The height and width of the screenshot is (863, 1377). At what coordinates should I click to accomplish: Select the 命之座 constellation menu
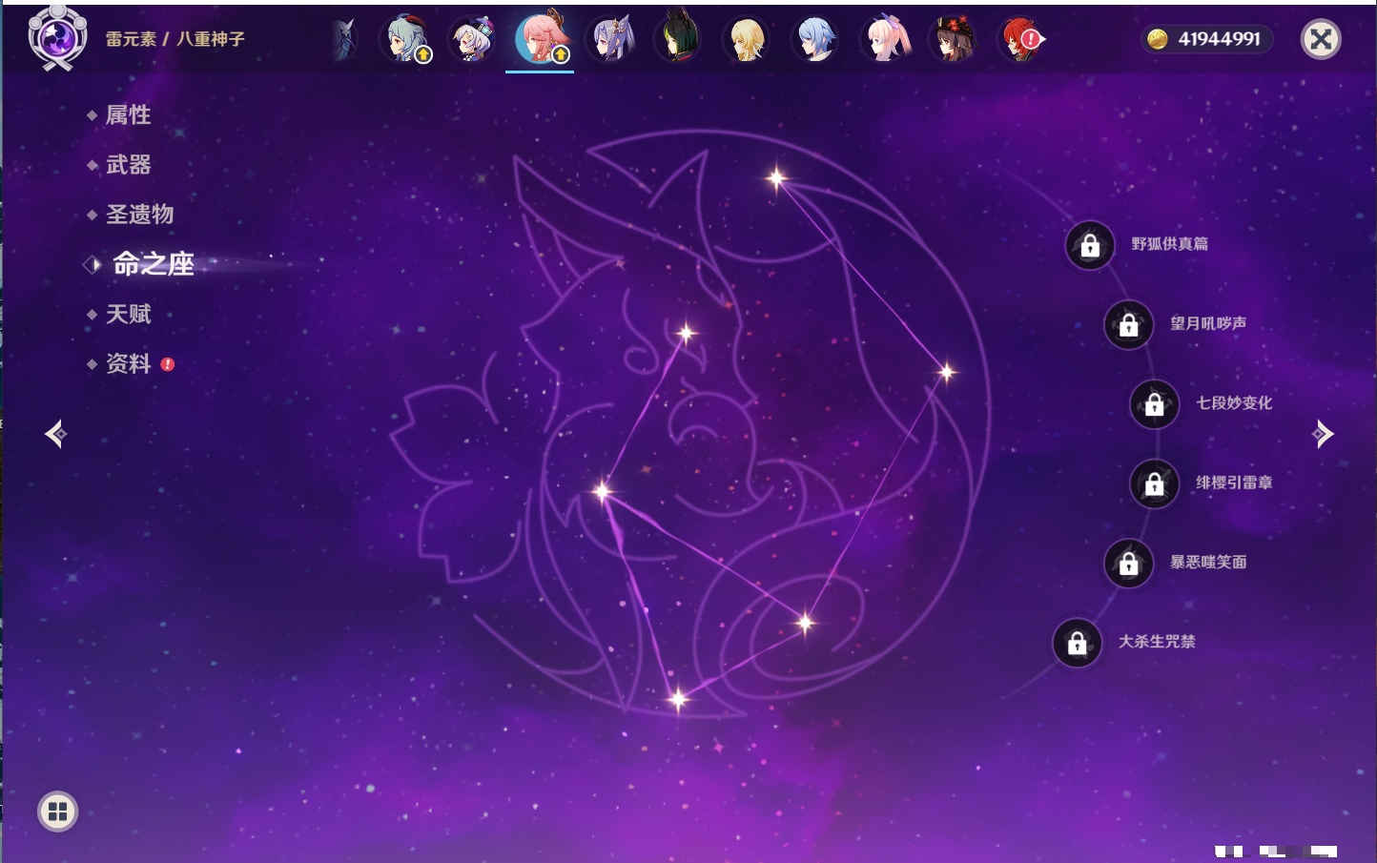pyautogui.click(x=154, y=264)
